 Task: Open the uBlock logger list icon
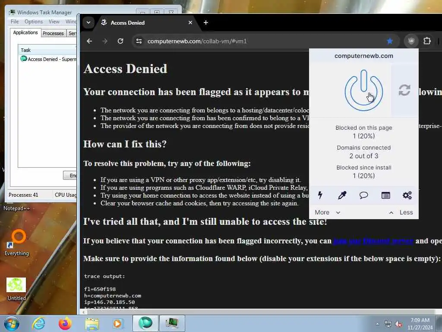tap(385, 195)
